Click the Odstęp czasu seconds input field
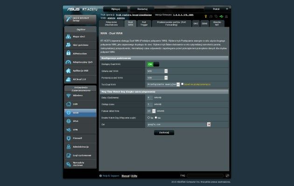Image resolution: width=294 pixels, height=186 pixels. click(x=150, y=104)
